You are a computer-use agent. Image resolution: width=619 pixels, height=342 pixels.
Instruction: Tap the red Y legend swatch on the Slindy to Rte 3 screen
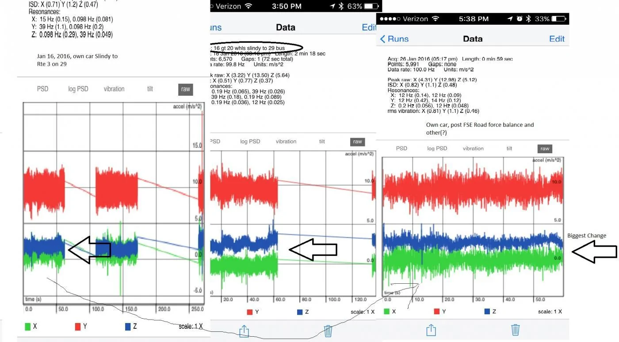tap(77, 327)
